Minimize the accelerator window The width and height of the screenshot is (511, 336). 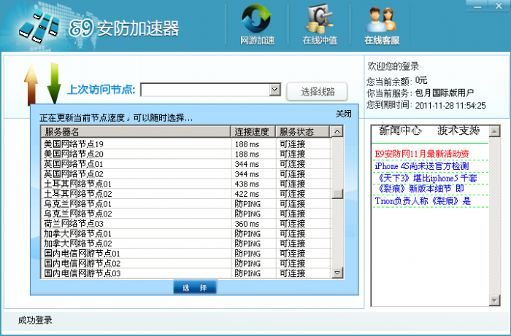[x=477, y=6]
